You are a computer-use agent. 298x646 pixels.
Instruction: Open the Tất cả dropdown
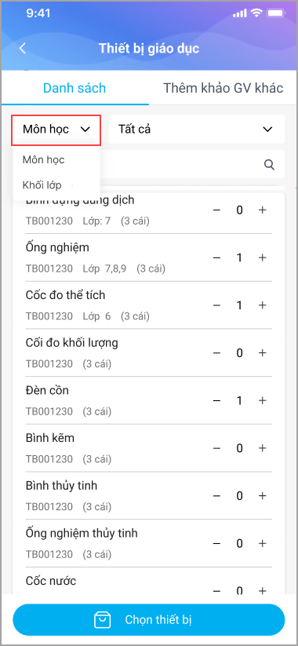(x=197, y=130)
